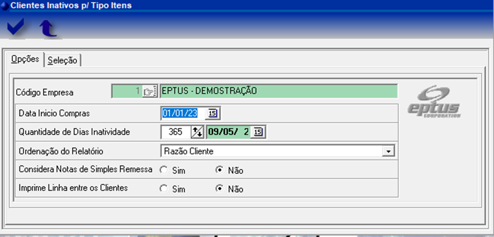The height and width of the screenshot is (237, 494).
Task: Open company lookup beside Código Empresa
Action: tap(148, 91)
